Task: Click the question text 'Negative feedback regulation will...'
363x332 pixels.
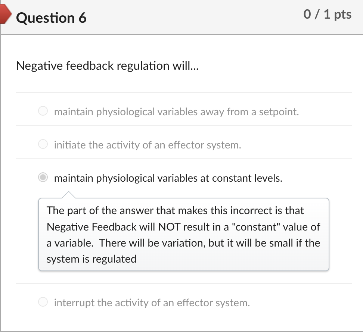Action: point(107,66)
